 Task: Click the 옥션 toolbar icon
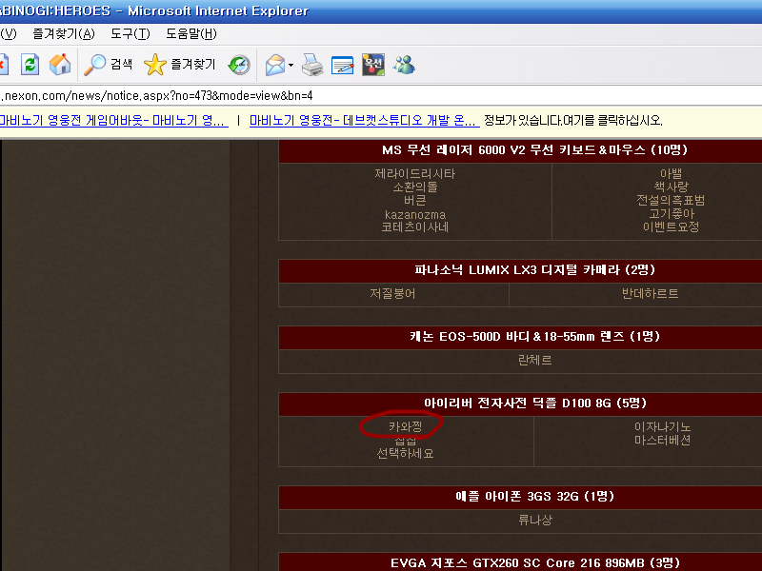(x=373, y=65)
